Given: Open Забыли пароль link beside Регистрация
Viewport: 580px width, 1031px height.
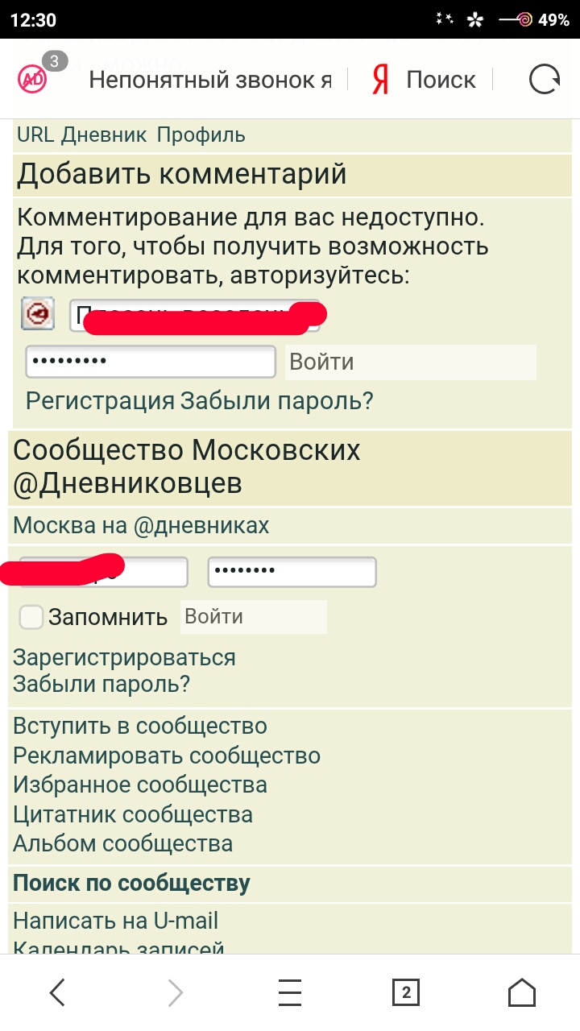Looking at the screenshot, I should coord(276,400).
